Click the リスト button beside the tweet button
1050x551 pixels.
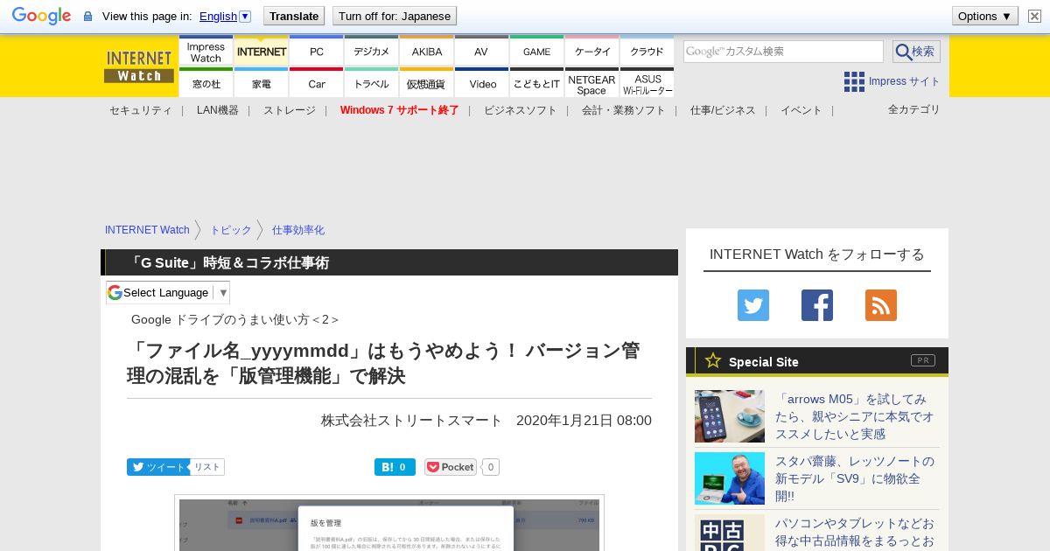tap(207, 467)
